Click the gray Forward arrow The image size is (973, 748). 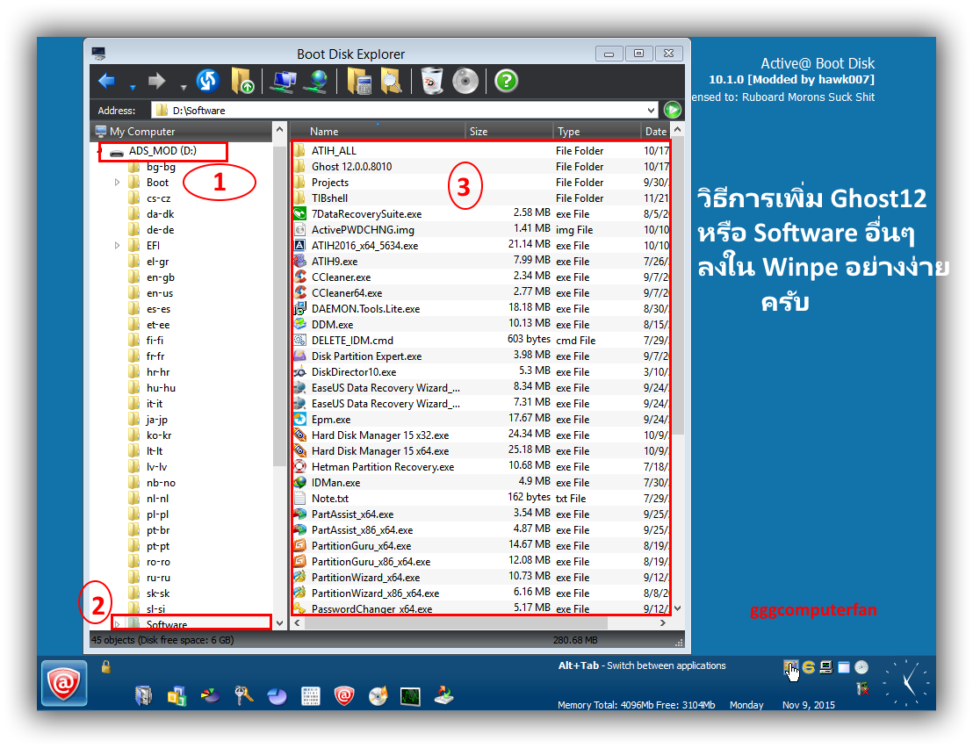point(156,81)
